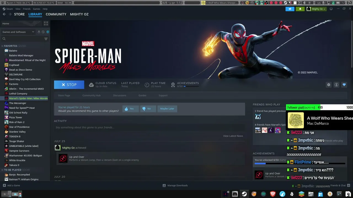This screenshot has width=353, height=198.
Task: Open Spotify from the taskbar
Action: [263, 194]
